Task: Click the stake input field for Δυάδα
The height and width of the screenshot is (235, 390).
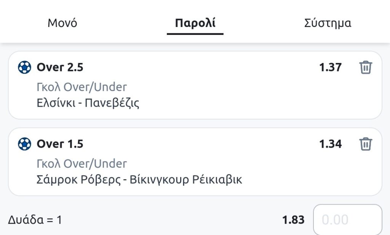Action: coord(347,220)
